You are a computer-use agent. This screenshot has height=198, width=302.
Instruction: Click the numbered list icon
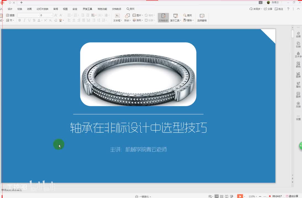(x=76, y=15)
